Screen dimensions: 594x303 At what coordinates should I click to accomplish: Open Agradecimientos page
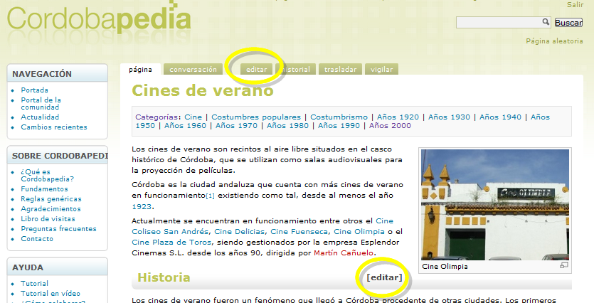[x=51, y=208]
